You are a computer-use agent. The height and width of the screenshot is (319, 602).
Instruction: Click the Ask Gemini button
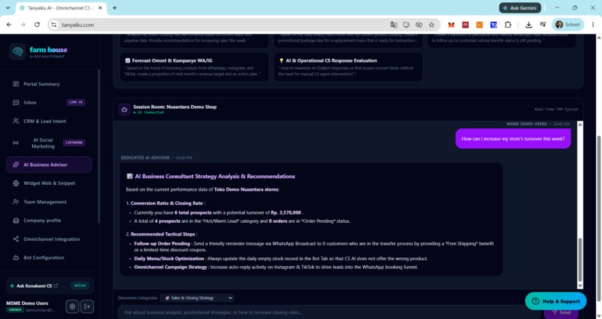coord(520,7)
